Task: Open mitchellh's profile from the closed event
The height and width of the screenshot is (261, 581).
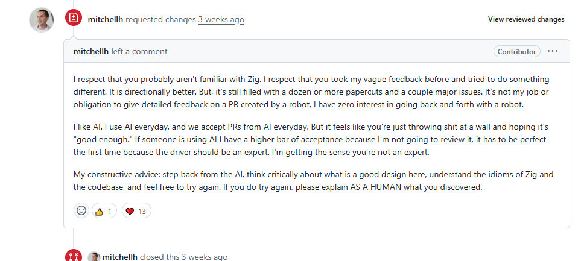Action: click(120, 257)
